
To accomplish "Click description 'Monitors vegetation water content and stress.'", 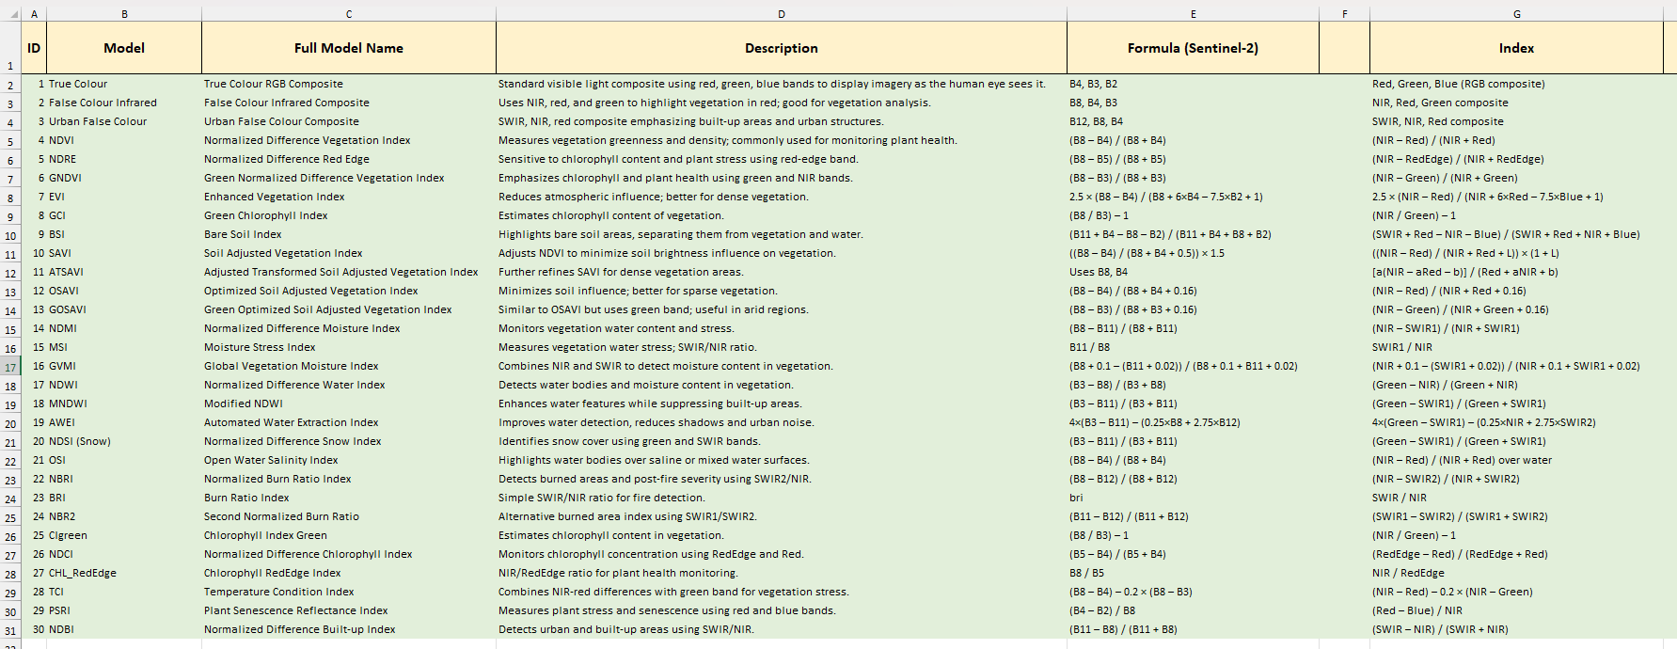I will tap(782, 328).
